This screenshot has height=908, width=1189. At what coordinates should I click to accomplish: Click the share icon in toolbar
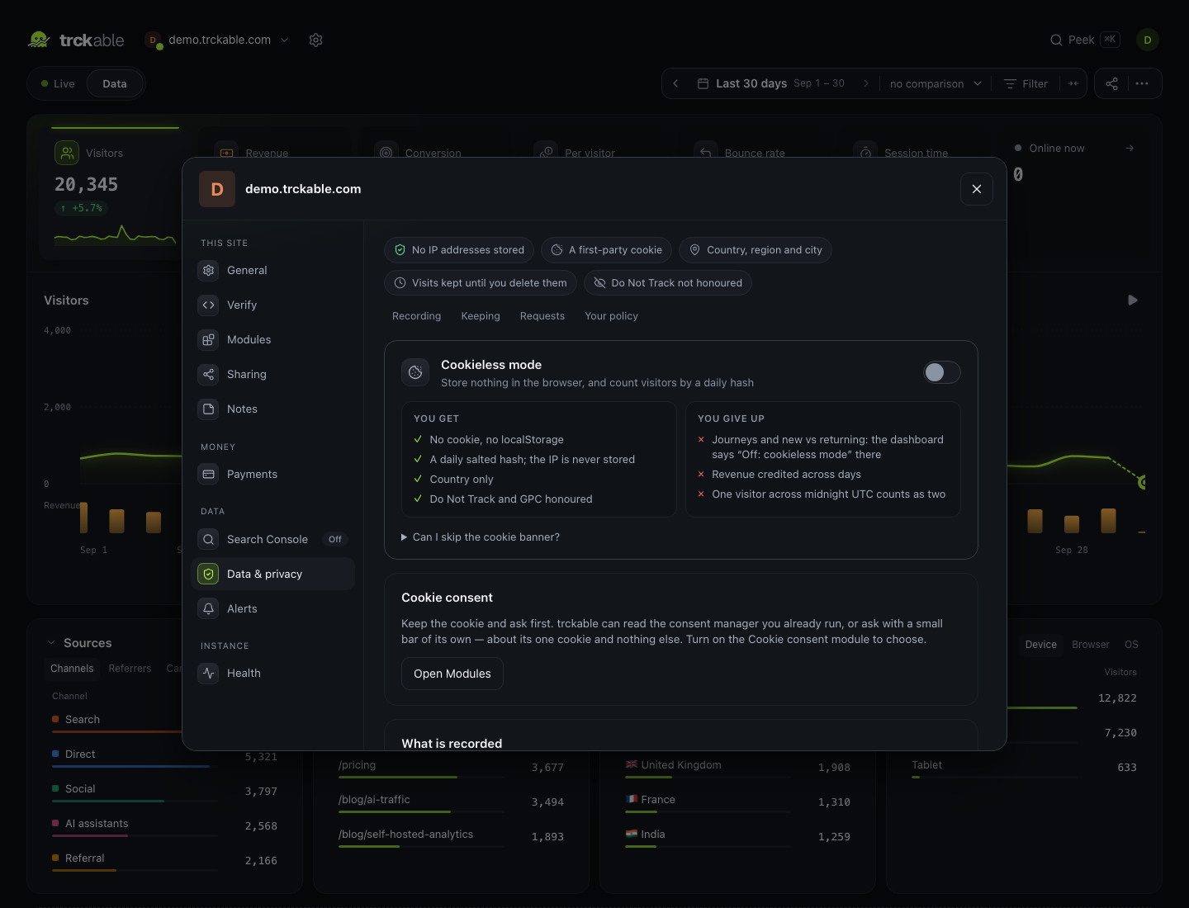point(1111,83)
